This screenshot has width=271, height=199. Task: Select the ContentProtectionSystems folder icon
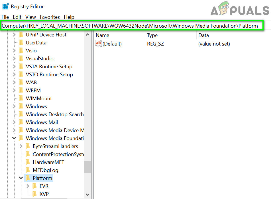(28, 154)
